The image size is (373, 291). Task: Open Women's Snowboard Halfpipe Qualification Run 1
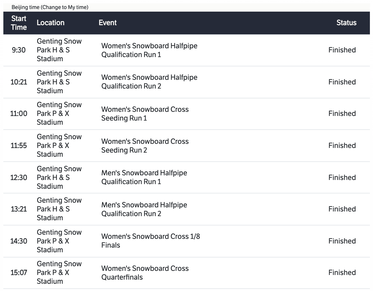(149, 50)
